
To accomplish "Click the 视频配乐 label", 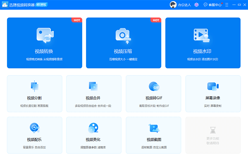I will tap(34, 139).
